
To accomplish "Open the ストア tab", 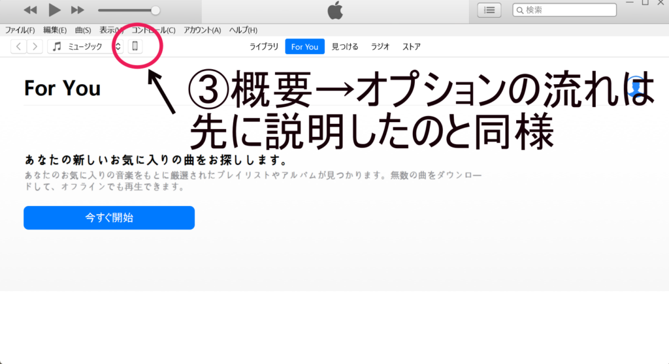I will click(x=412, y=46).
